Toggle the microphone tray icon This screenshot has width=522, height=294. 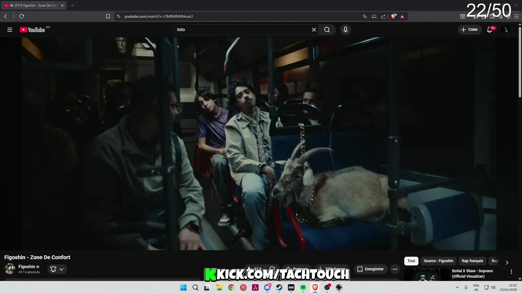pyautogui.click(x=466, y=287)
